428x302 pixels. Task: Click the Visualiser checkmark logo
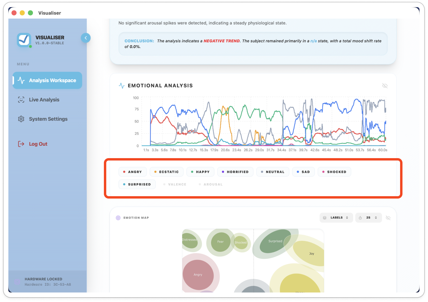tap(24, 40)
